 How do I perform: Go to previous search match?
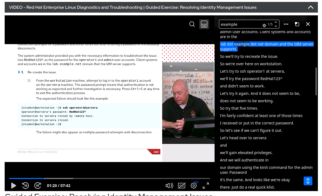tap(276, 22)
